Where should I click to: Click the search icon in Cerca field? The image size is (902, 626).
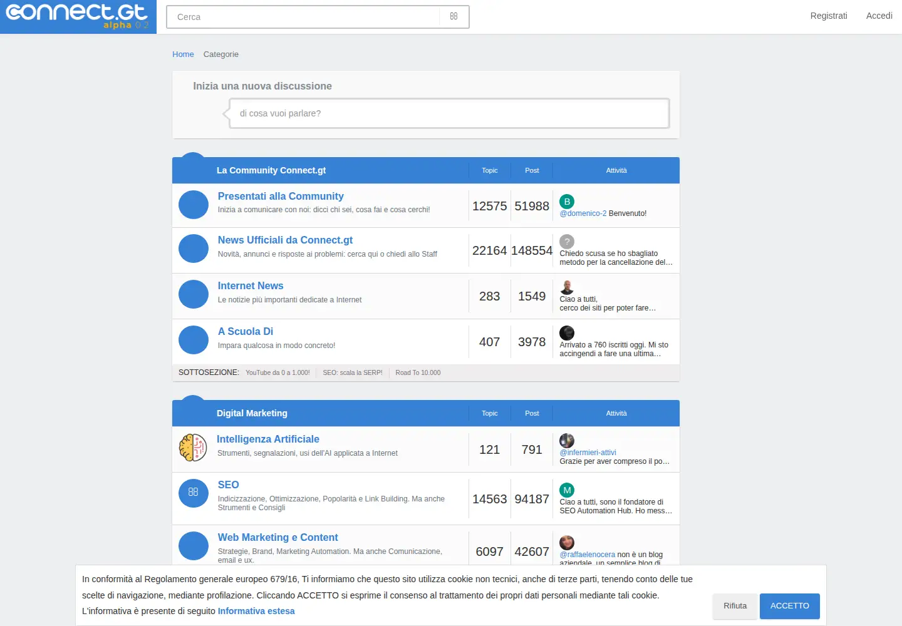coord(454,16)
